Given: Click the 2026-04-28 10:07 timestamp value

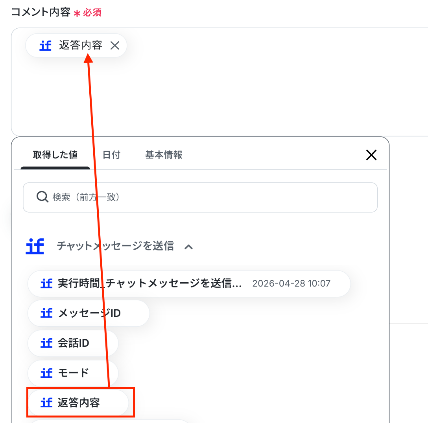Looking at the screenshot, I should [x=291, y=283].
